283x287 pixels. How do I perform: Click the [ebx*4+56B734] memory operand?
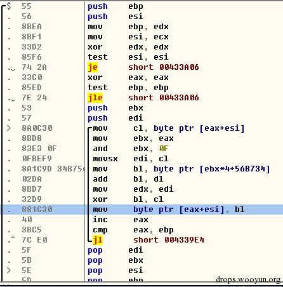point(235,169)
